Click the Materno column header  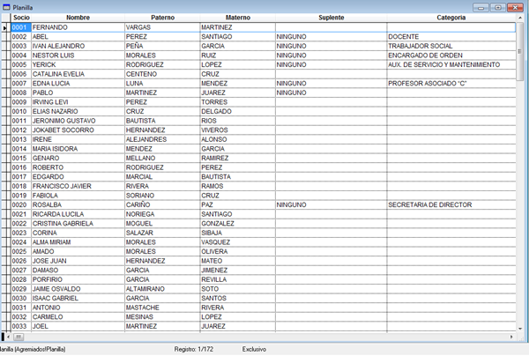238,18
